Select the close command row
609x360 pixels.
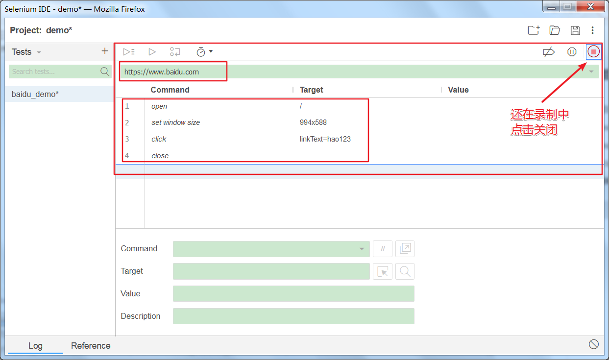(359, 156)
